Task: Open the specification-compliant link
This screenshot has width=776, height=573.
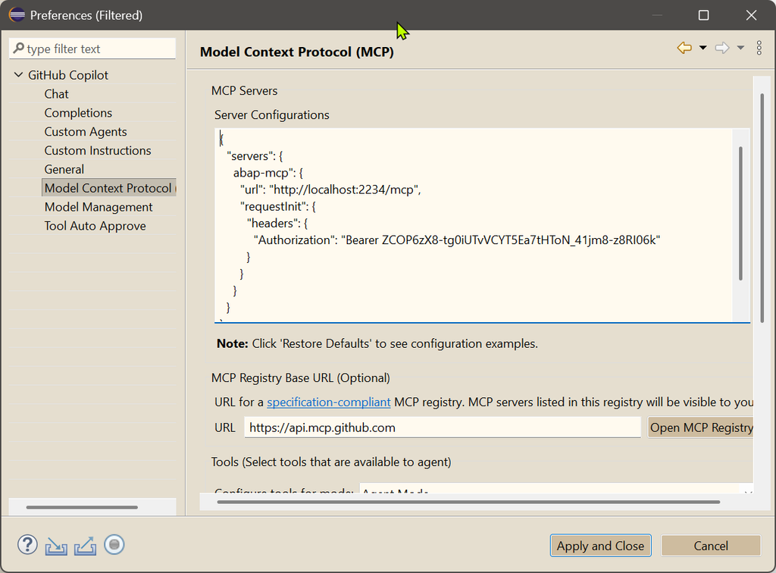Action: 329,402
